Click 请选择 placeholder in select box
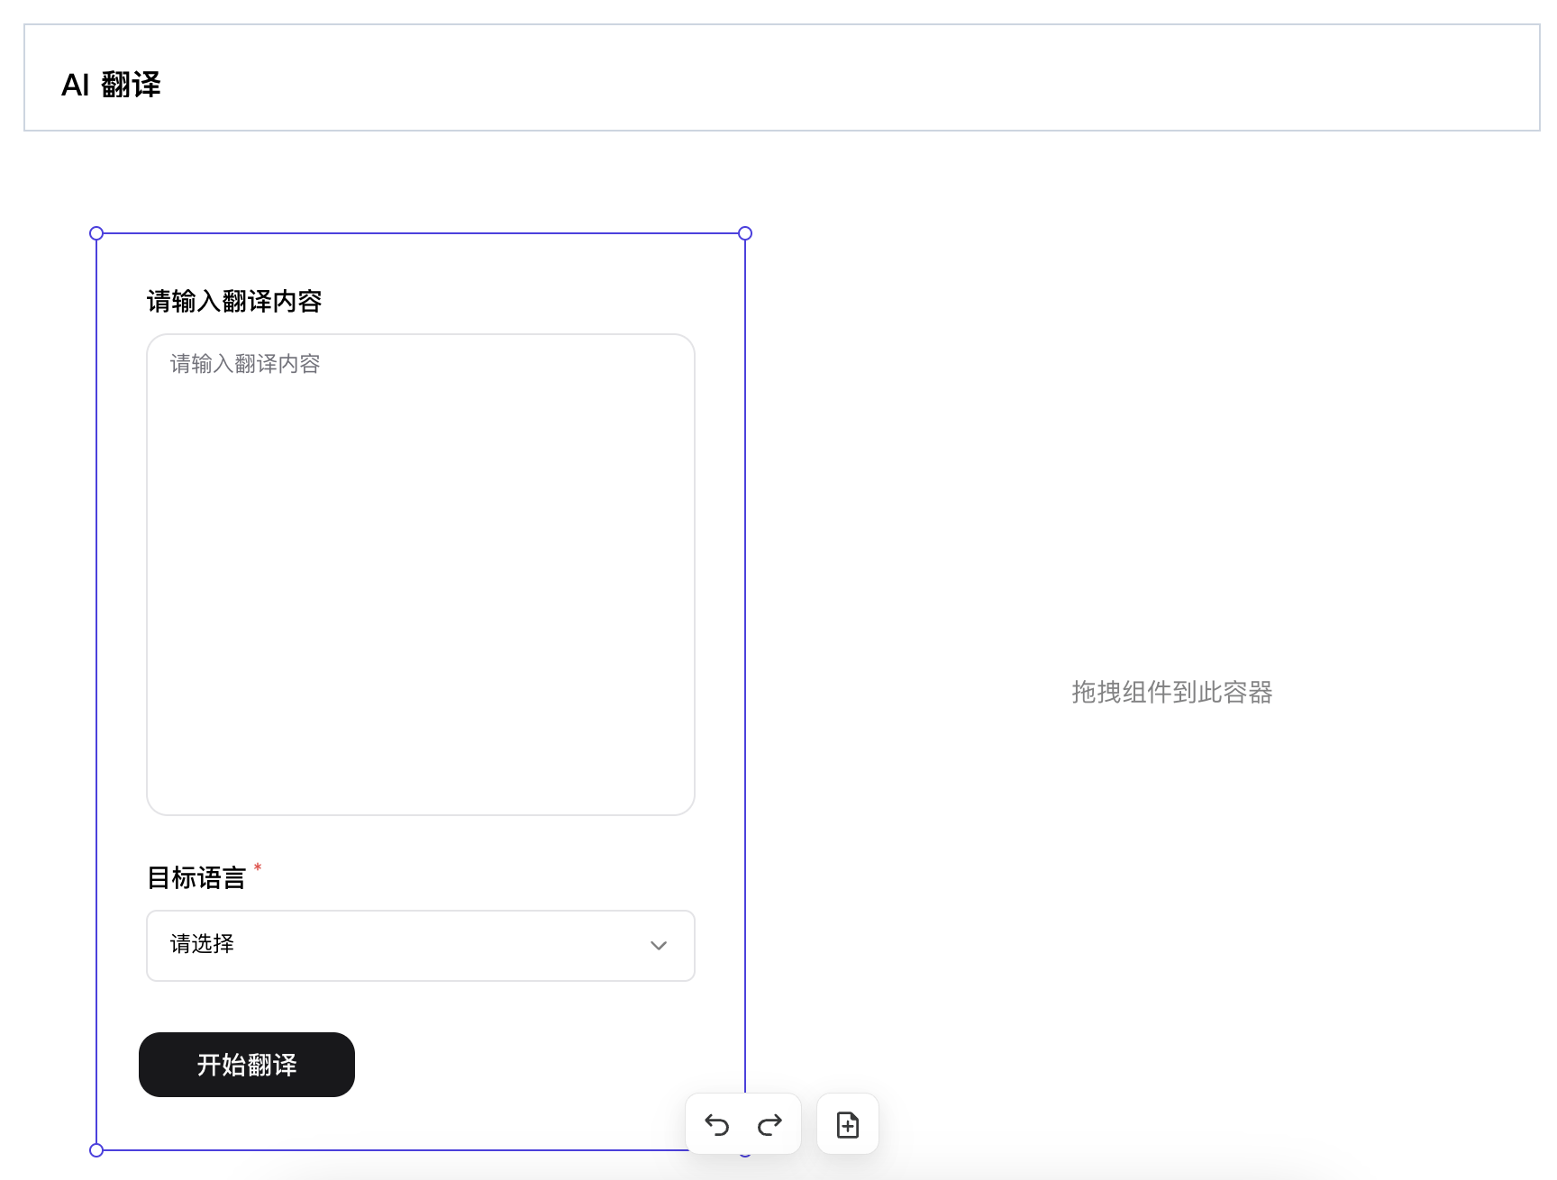This screenshot has height=1180, width=1557. 202,944
